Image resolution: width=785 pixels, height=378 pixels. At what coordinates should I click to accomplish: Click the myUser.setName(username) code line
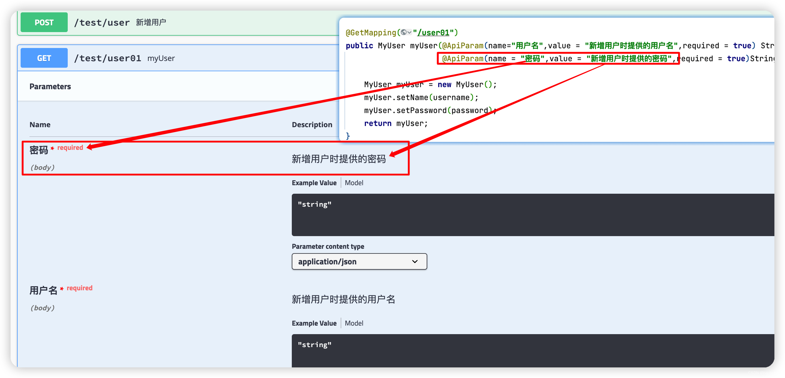(x=421, y=97)
